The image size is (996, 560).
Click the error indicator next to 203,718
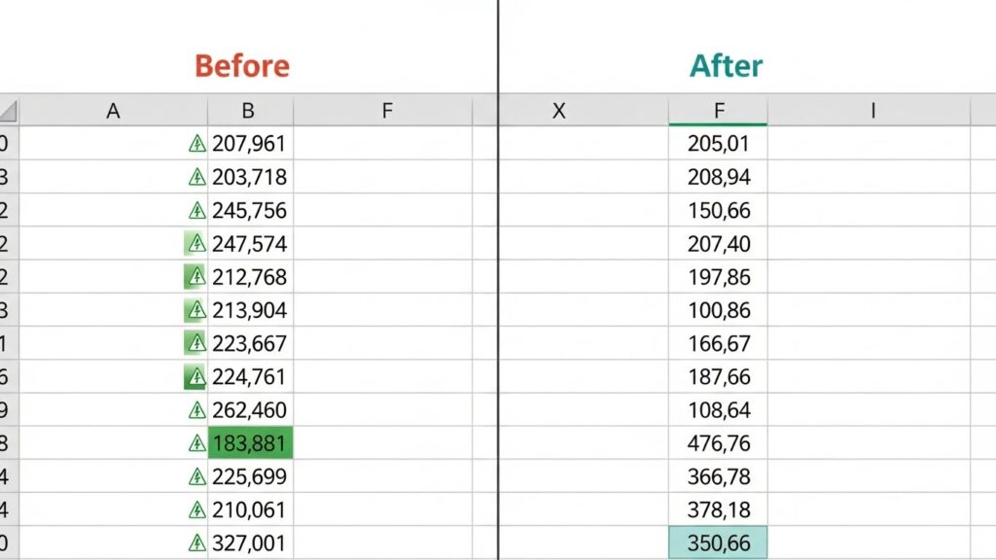click(x=197, y=178)
